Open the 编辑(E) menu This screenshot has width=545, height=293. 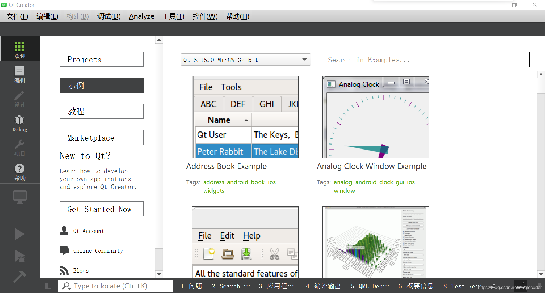(47, 16)
